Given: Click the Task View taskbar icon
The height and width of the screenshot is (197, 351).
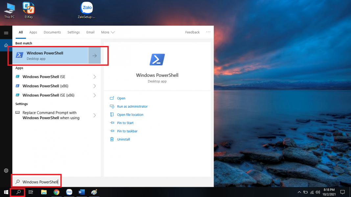Looking at the screenshot, I should point(31,192).
